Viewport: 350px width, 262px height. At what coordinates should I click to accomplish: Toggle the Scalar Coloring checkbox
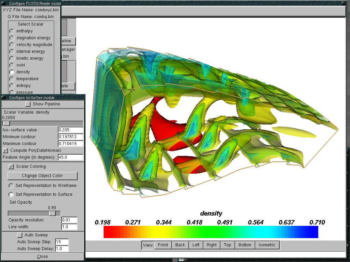11,166
